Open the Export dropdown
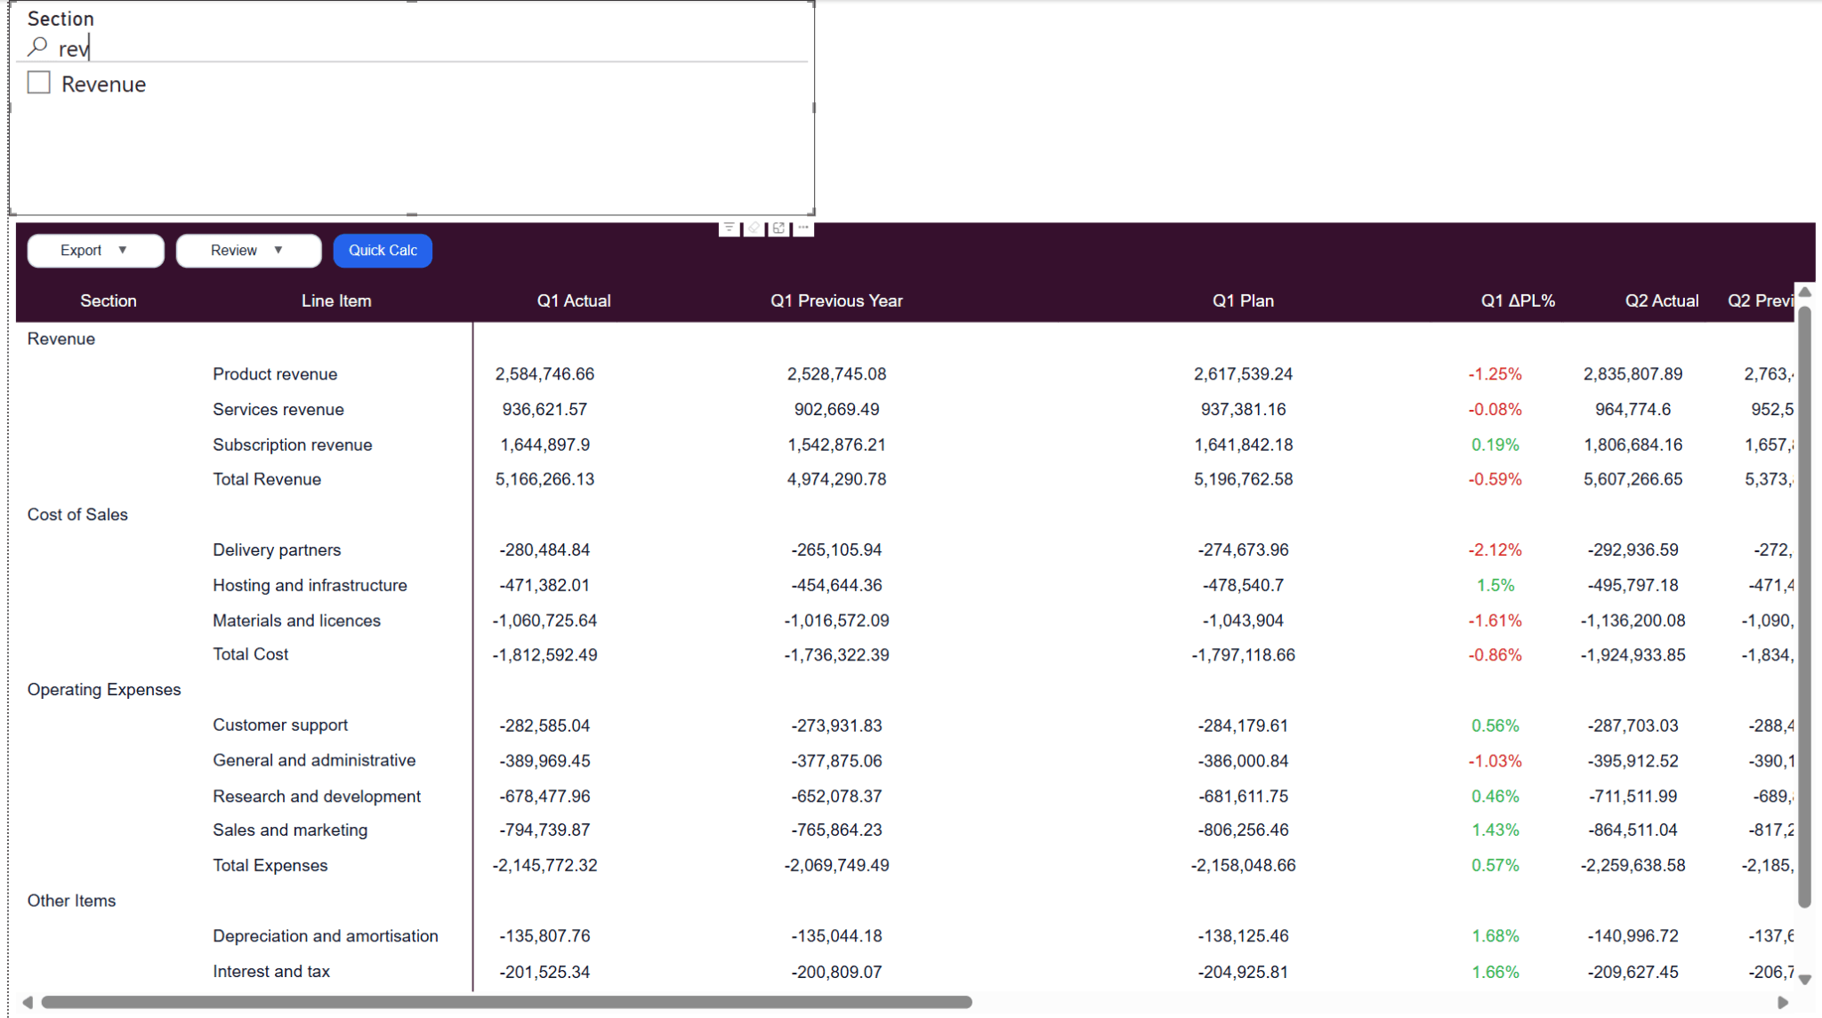The width and height of the screenshot is (1822, 1018). click(95, 251)
